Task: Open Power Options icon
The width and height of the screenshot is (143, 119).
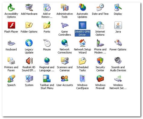Action: [x=118, y=43]
